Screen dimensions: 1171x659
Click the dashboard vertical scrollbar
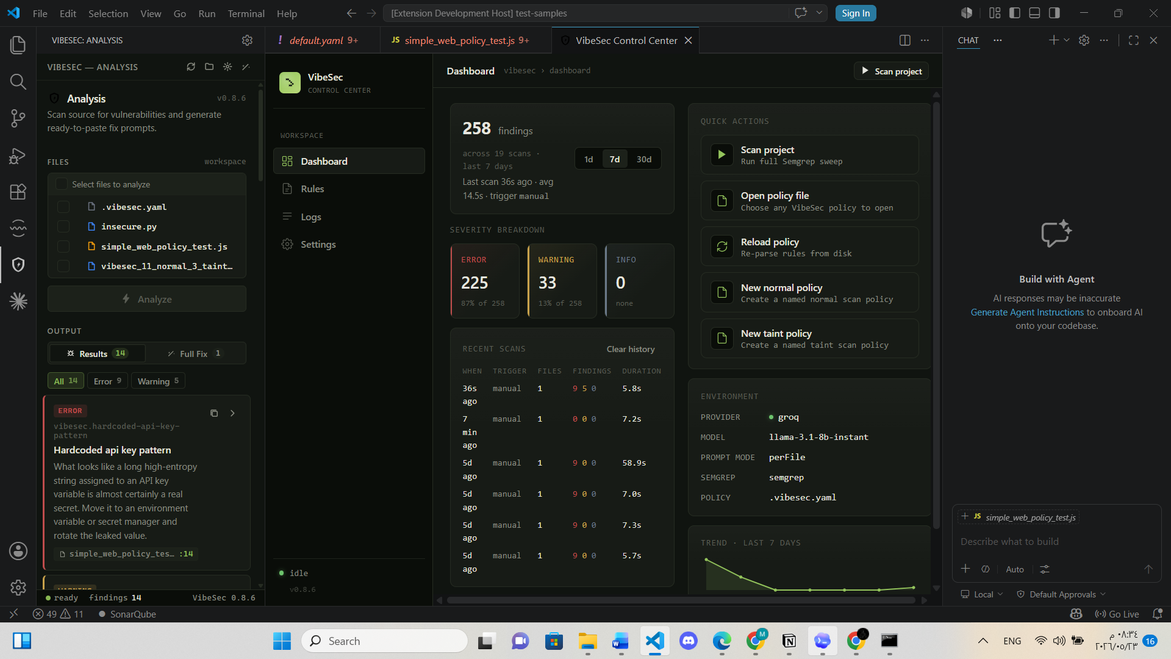pyautogui.click(x=936, y=314)
